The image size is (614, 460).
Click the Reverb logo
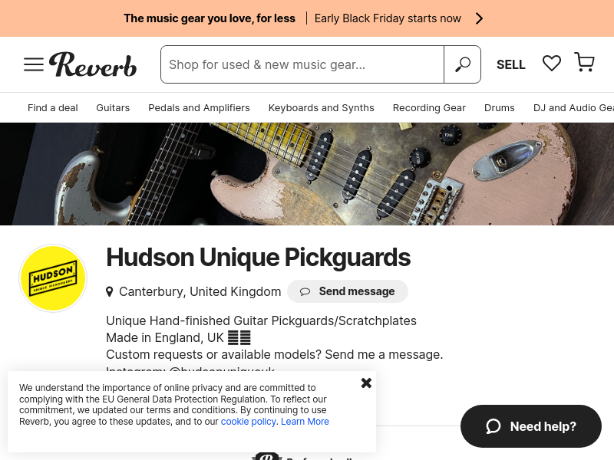(x=93, y=64)
